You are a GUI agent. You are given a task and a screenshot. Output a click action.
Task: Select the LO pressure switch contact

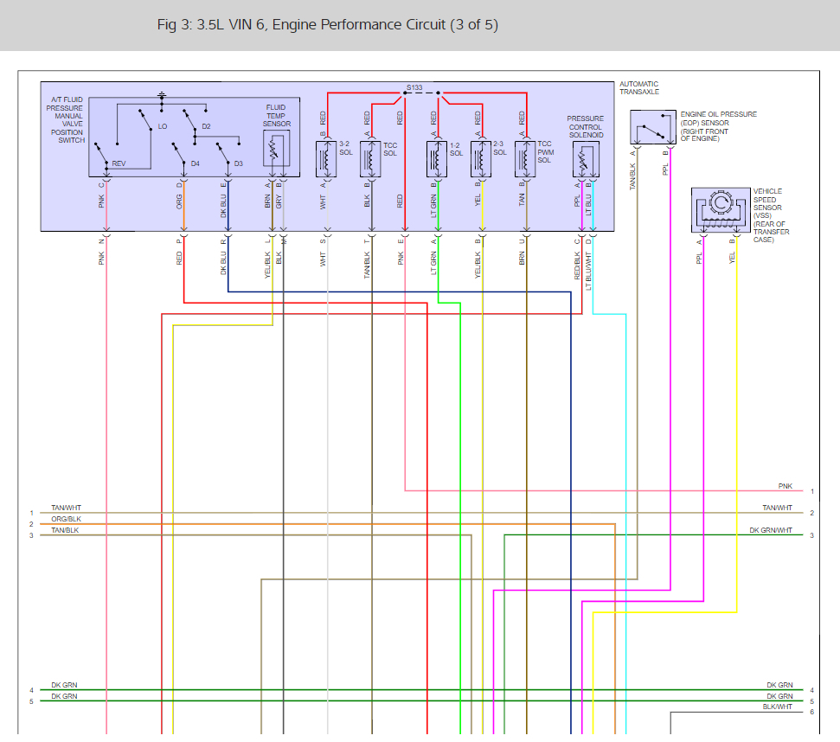145,120
